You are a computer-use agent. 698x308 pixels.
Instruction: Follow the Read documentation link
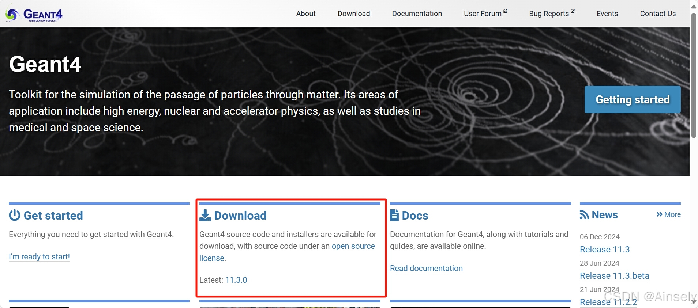pyautogui.click(x=426, y=268)
